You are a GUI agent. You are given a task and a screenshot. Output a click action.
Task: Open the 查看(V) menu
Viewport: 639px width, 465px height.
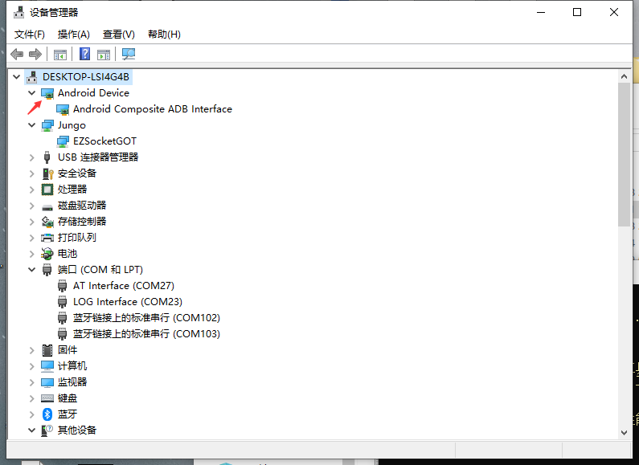[x=118, y=35]
